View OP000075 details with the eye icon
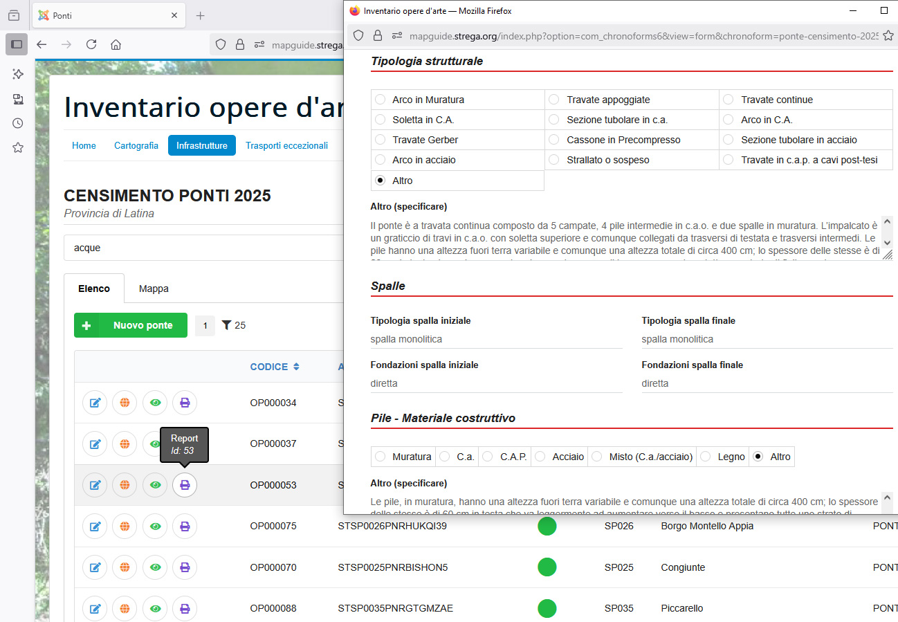The height and width of the screenshot is (622, 898). (x=155, y=527)
